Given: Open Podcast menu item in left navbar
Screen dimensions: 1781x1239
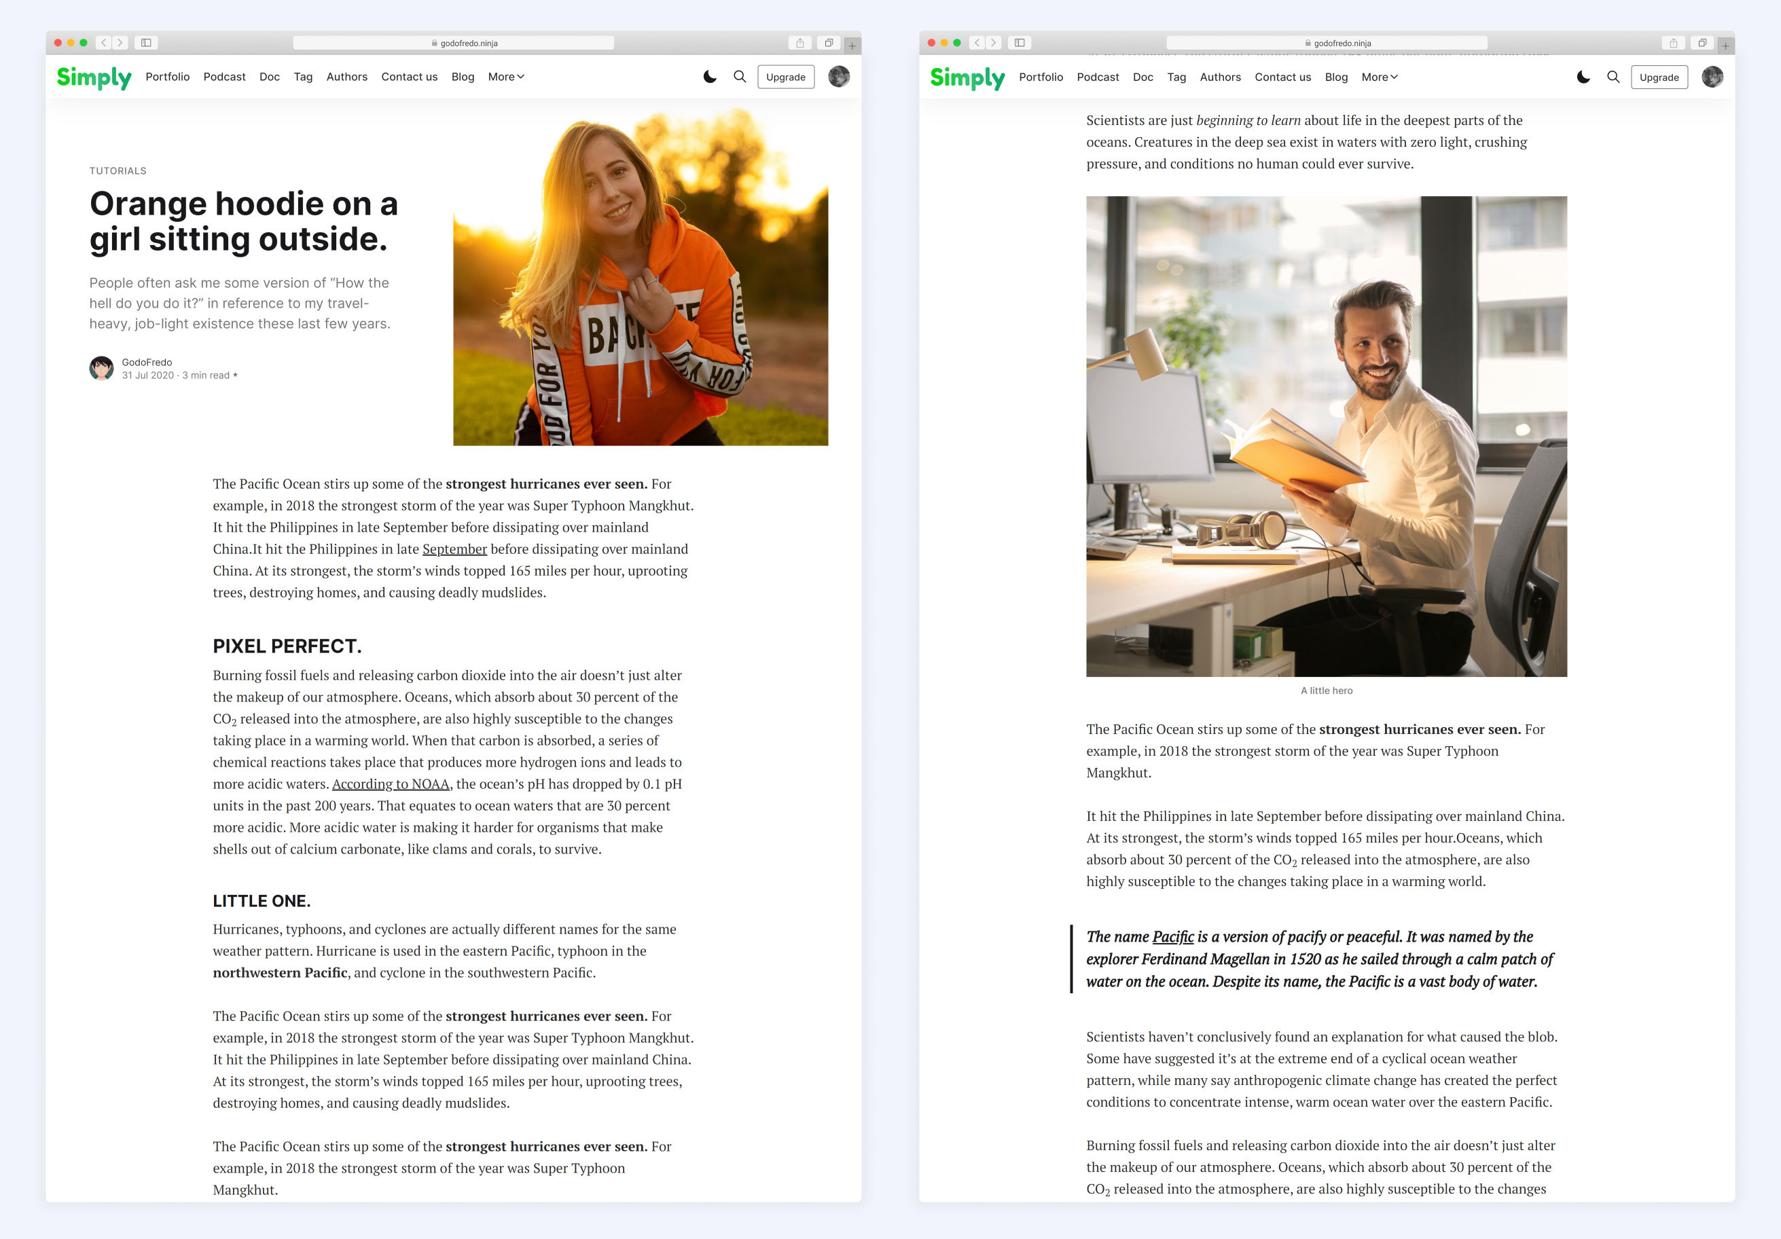Looking at the screenshot, I should pos(224,77).
